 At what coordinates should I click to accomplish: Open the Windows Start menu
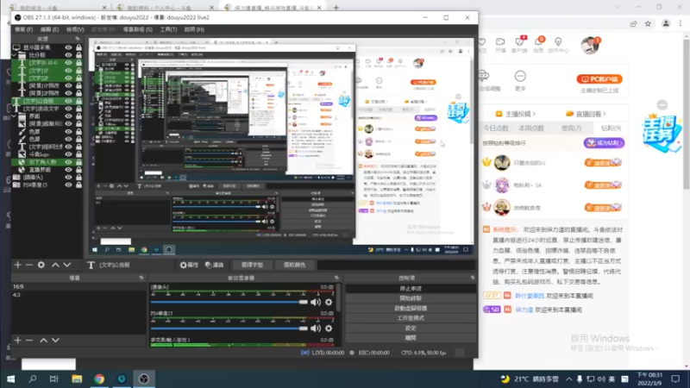click(x=10, y=379)
